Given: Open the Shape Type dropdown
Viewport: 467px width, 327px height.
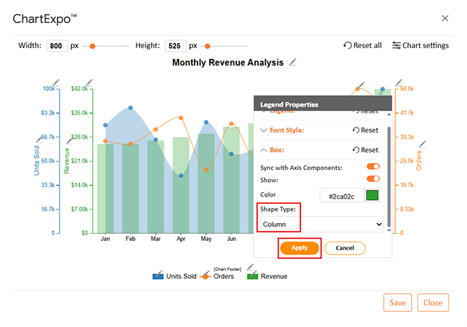Looking at the screenshot, I should click(x=323, y=224).
